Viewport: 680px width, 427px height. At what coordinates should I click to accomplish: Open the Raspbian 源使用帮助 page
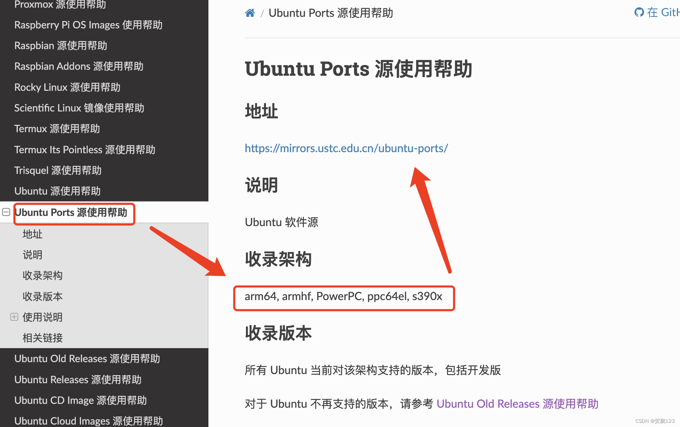point(60,45)
